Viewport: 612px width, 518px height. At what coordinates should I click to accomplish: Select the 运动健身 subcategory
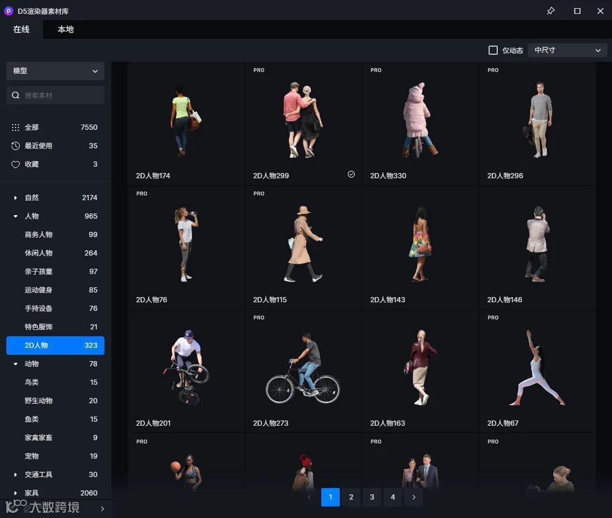(x=55, y=290)
